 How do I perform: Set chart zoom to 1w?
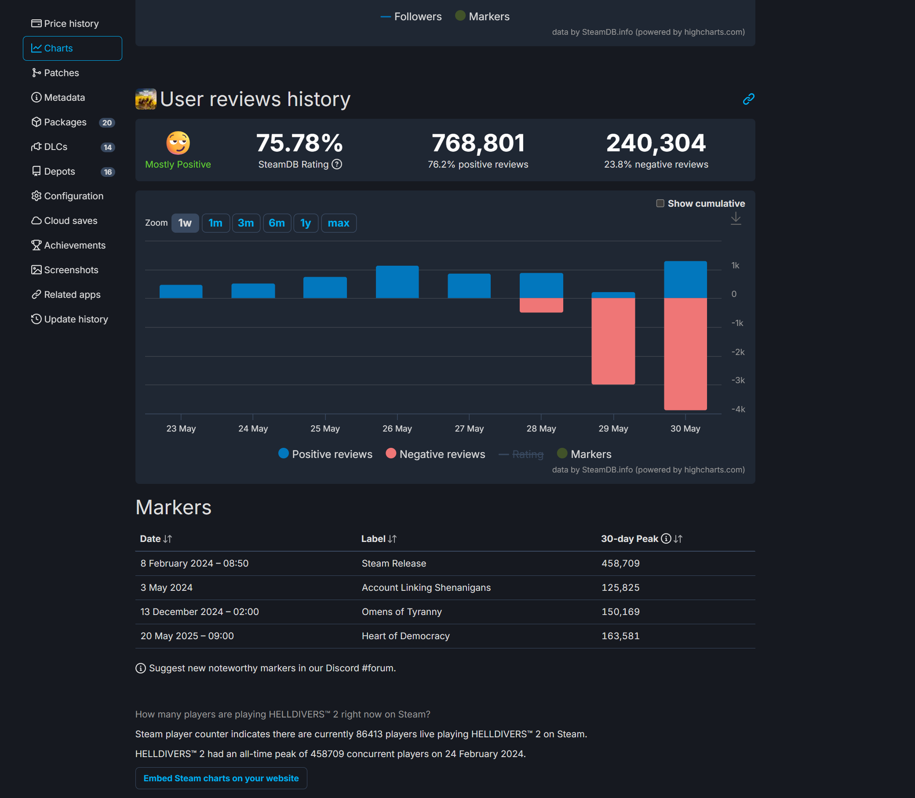point(185,223)
